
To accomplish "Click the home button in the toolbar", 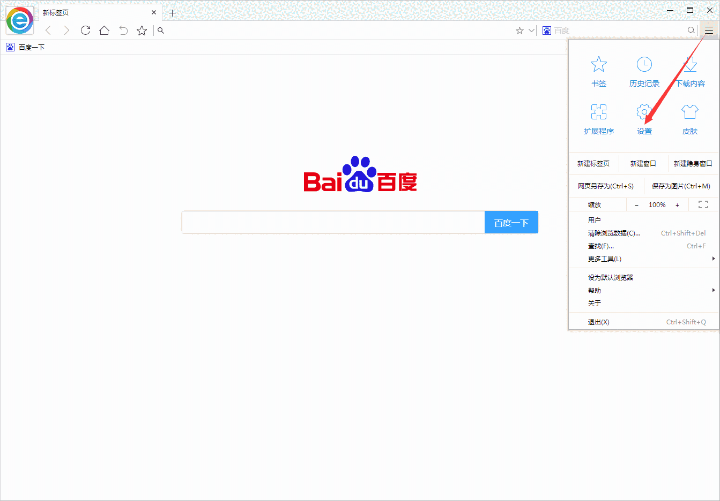I will (x=104, y=31).
